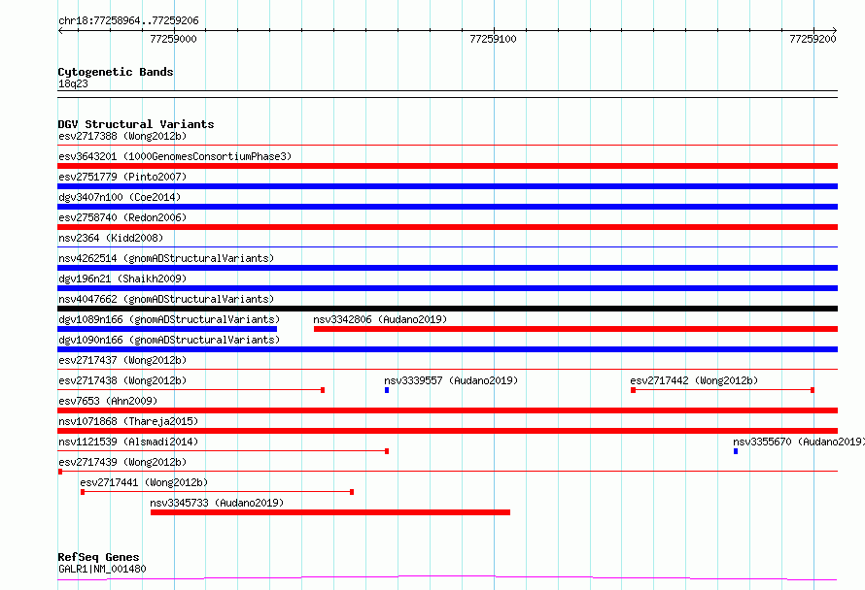The height and width of the screenshot is (590, 865).
Task: Click the right arrow at ruler end
Action: click(x=834, y=30)
